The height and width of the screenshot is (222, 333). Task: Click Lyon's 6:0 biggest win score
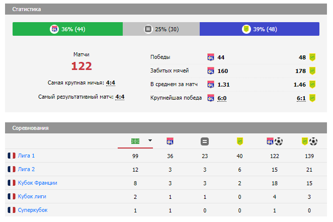[222, 98]
